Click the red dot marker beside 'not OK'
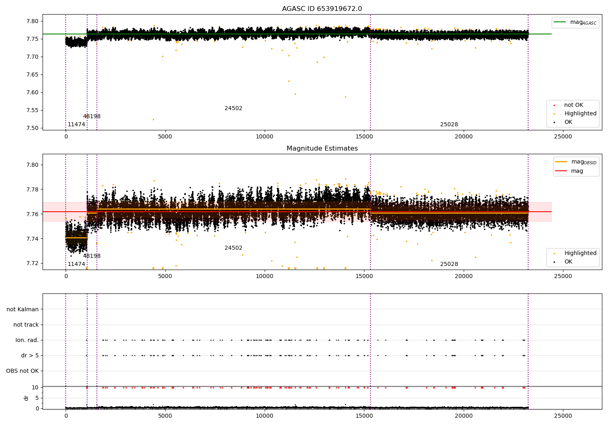Viewport: 608px width, 425px height. tap(554, 105)
